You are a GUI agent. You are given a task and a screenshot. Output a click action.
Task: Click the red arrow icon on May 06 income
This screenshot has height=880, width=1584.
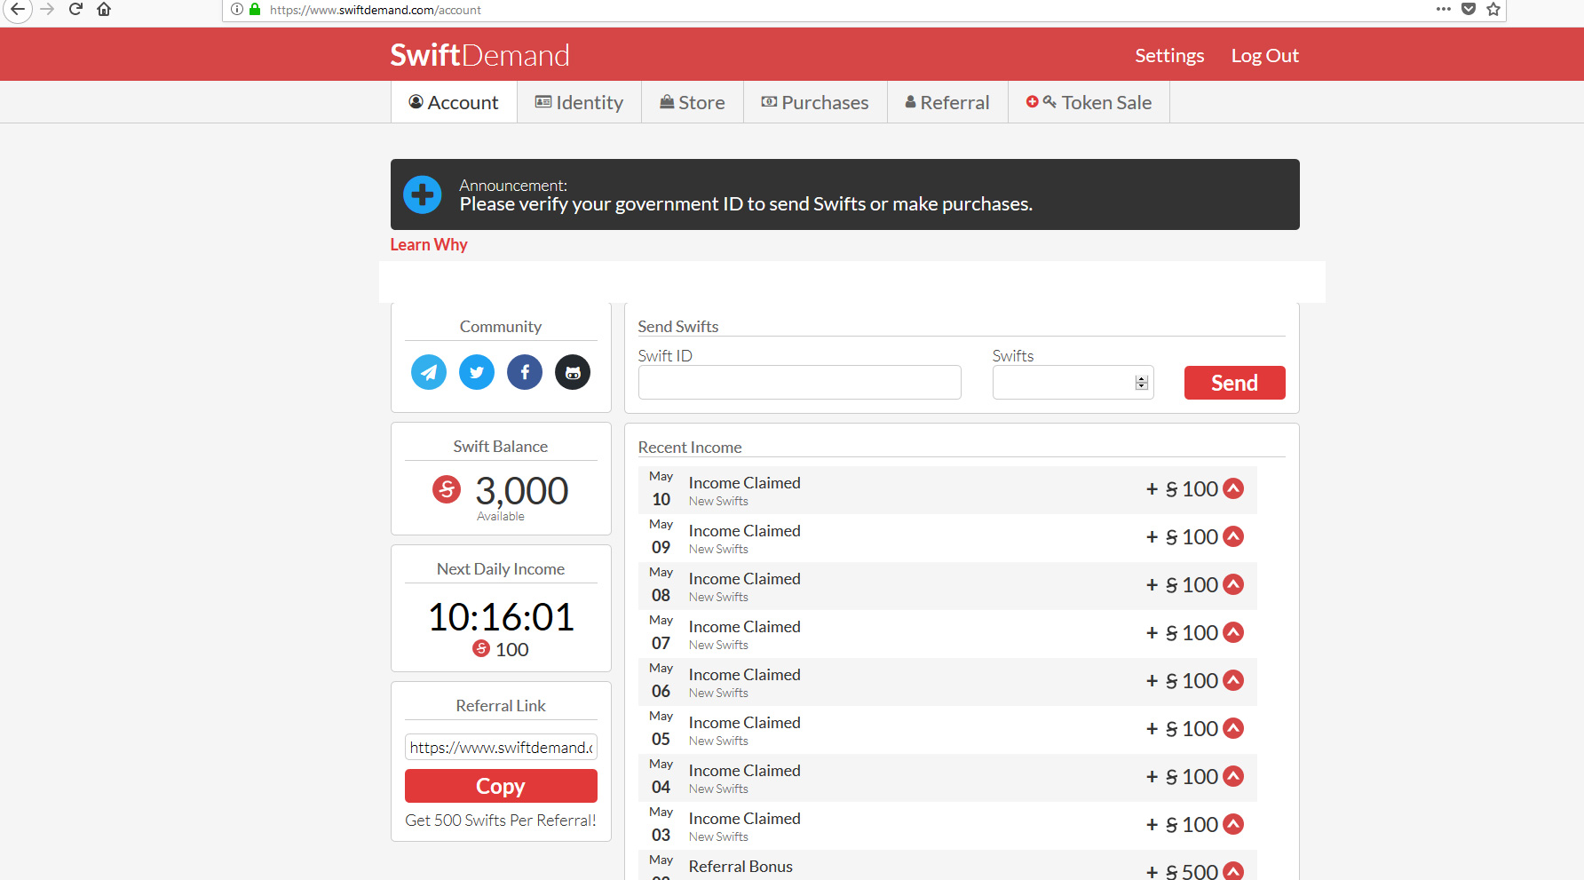point(1233,680)
